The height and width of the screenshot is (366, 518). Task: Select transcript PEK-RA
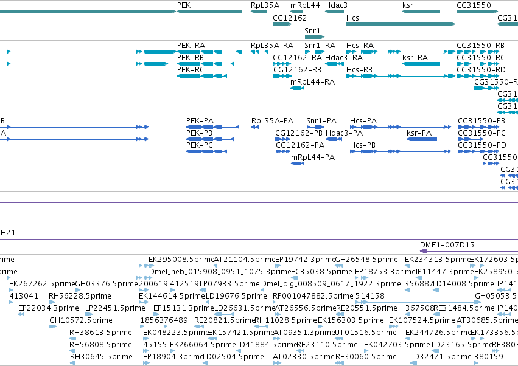click(x=209, y=52)
